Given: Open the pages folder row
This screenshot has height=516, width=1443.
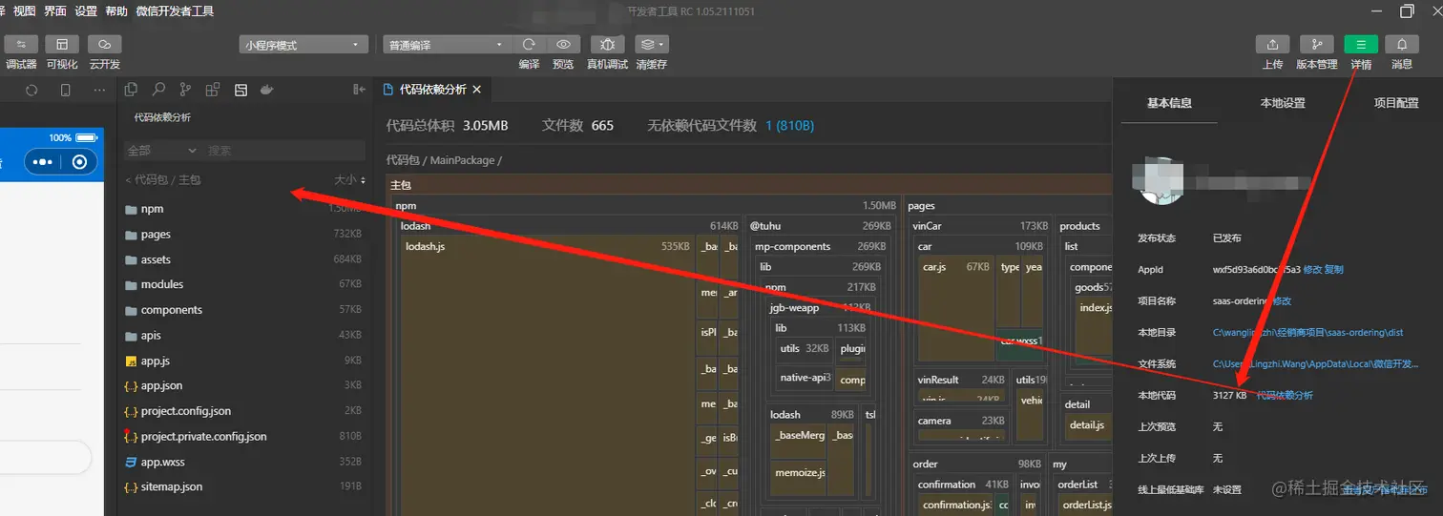Looking at the screenshot, I should pos(243,234).
